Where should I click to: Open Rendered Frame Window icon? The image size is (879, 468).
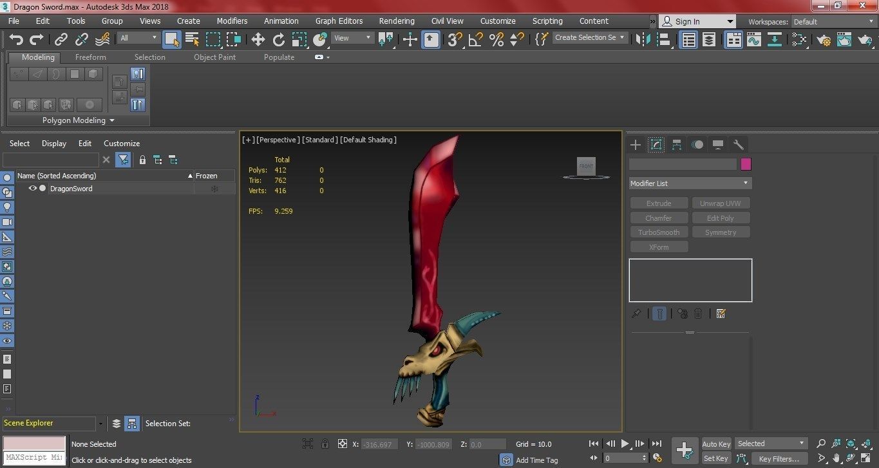(x=844, y=39)
